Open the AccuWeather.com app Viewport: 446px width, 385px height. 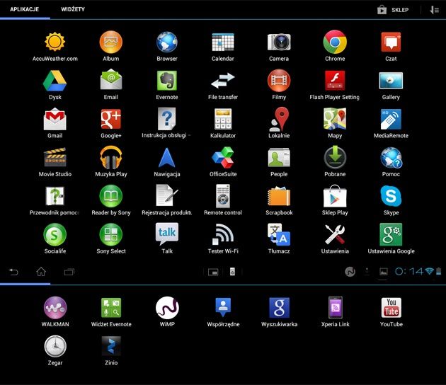click(x=55, y=42)
